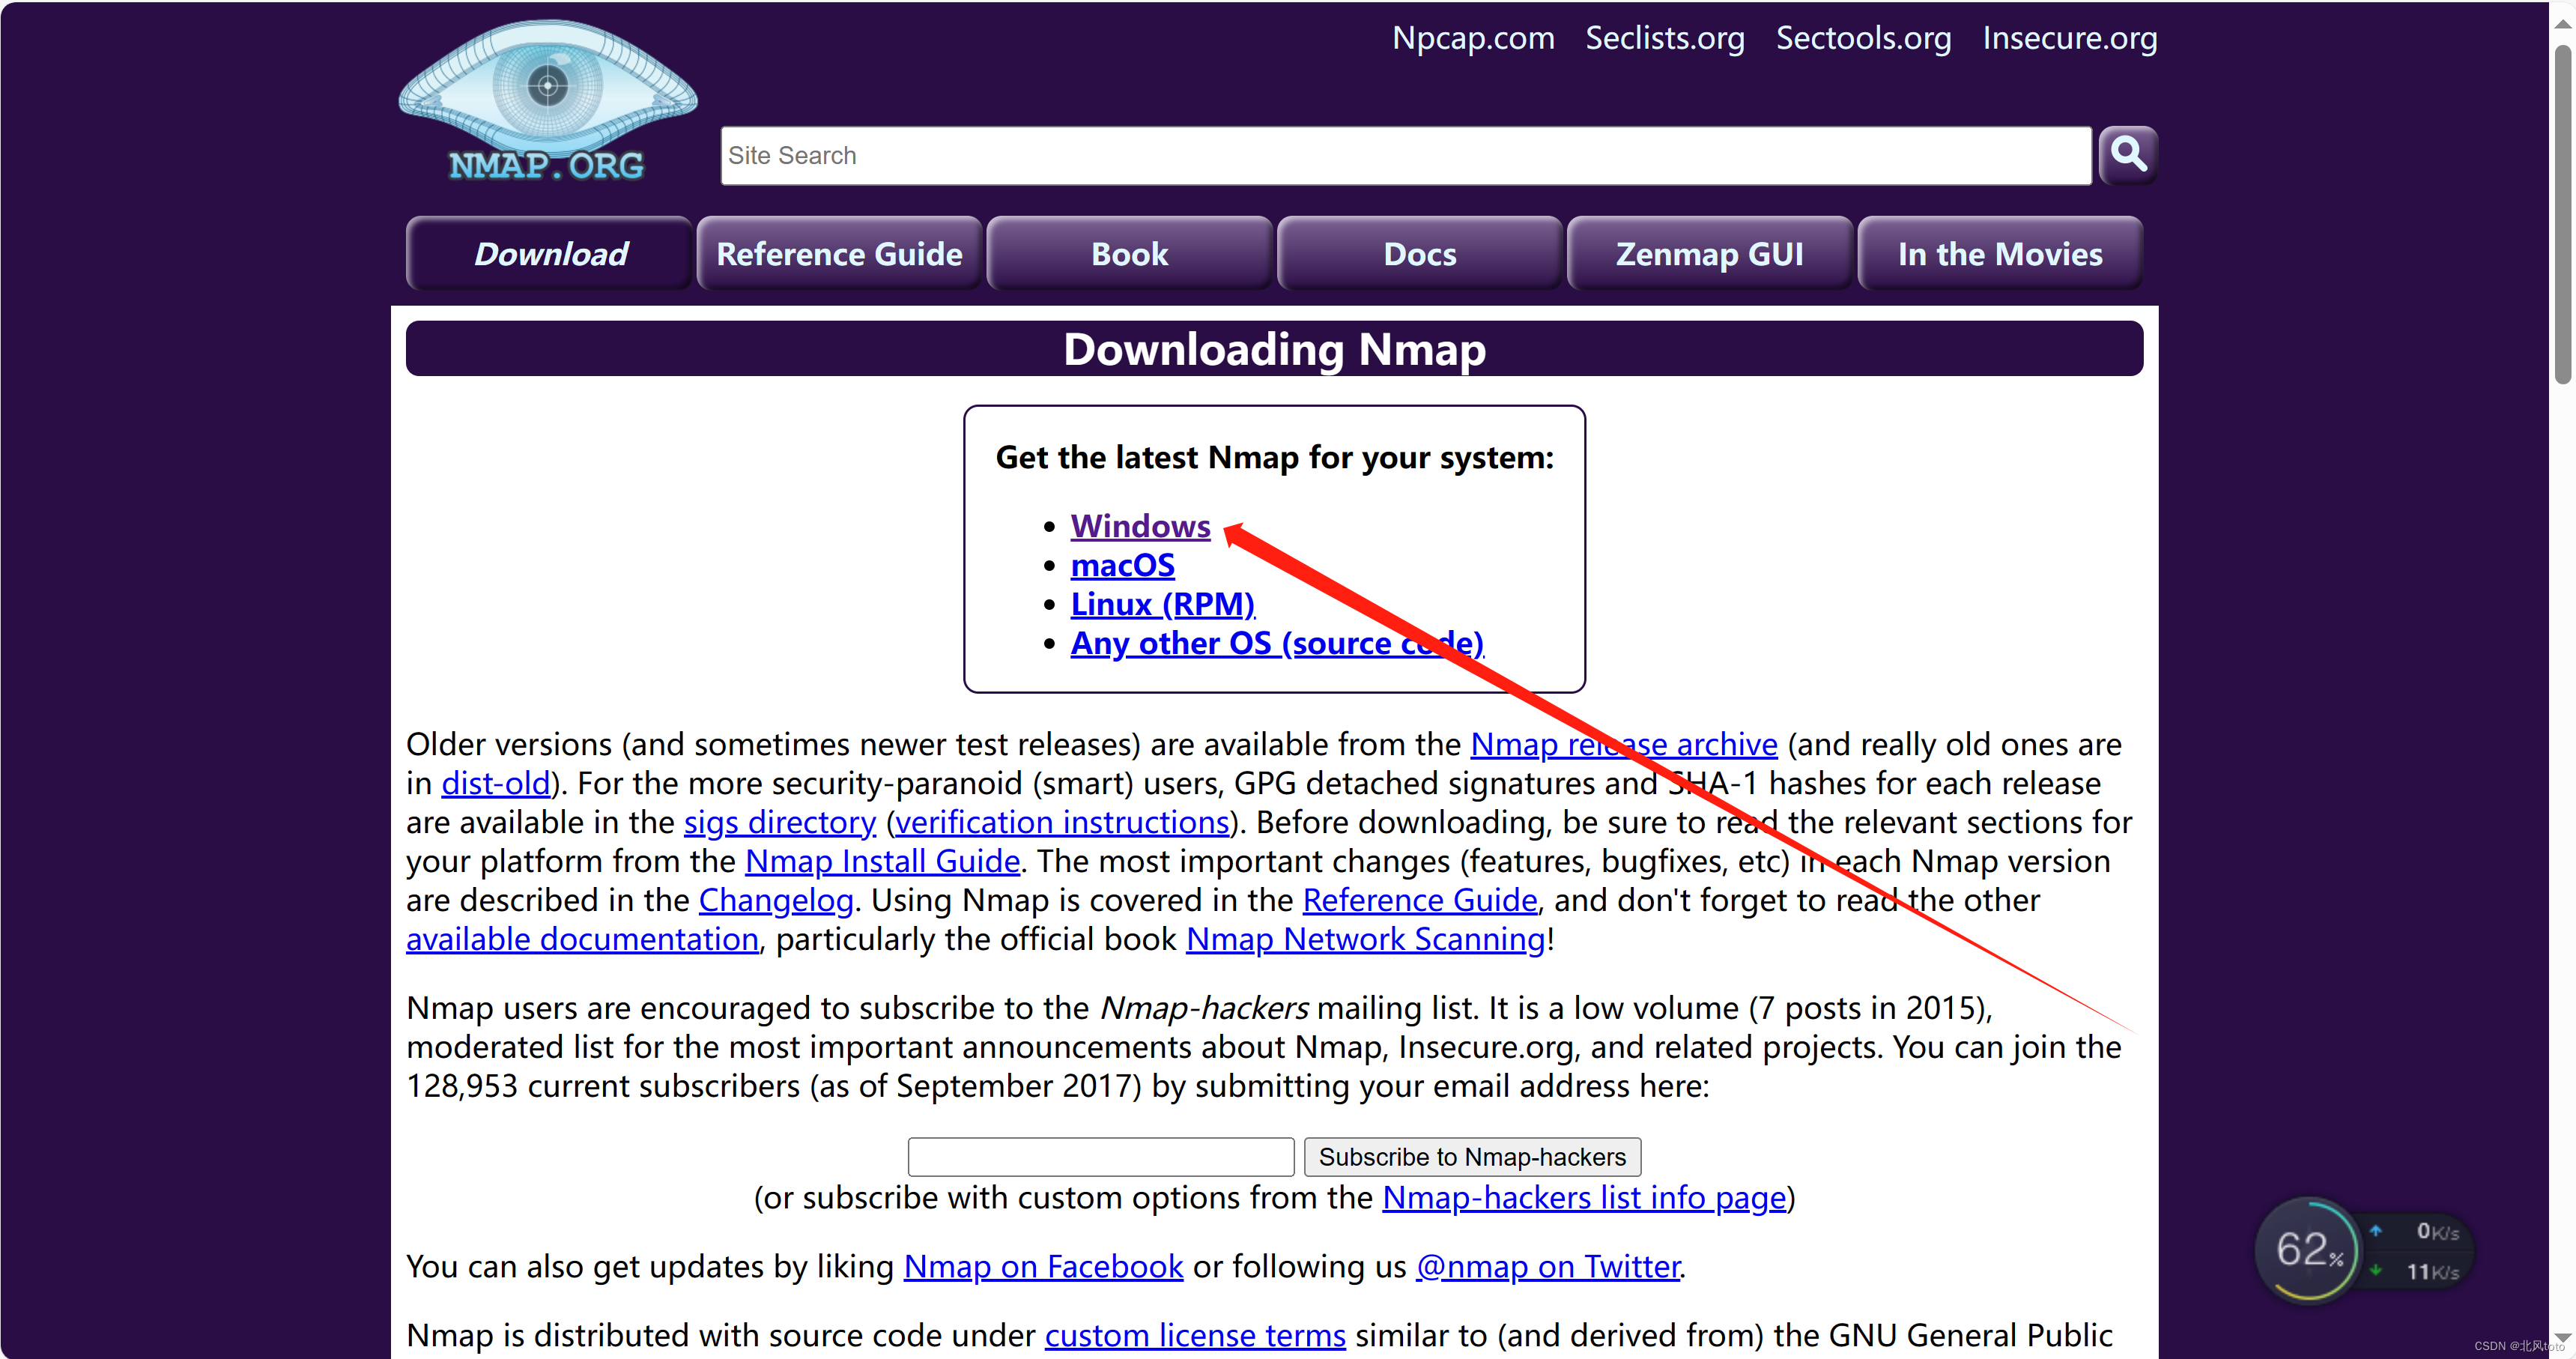Open the Reference Guide tab
This screenshot has width=2576, height=1359.
[x=838, y=254]
